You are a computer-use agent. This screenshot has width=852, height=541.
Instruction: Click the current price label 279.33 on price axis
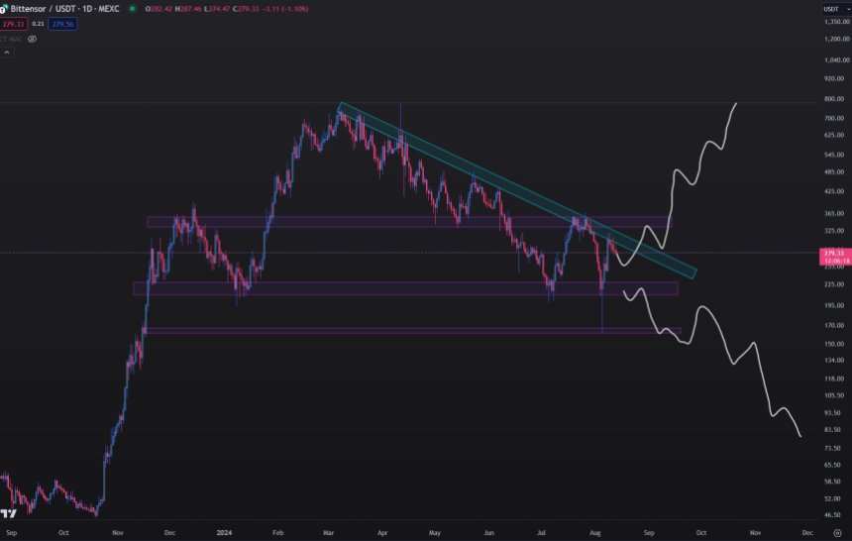point(832,254)
